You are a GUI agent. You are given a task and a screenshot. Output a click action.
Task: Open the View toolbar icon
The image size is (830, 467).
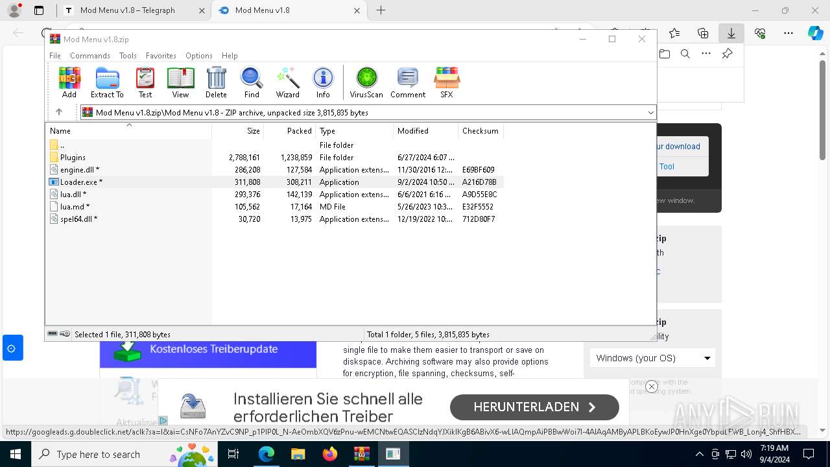(x=180, y=82)
